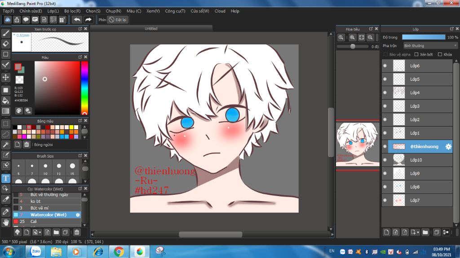Click the cloud save toolbar icon
The width and height of the screenshot is (460, 258).
[x=8, y=20]
